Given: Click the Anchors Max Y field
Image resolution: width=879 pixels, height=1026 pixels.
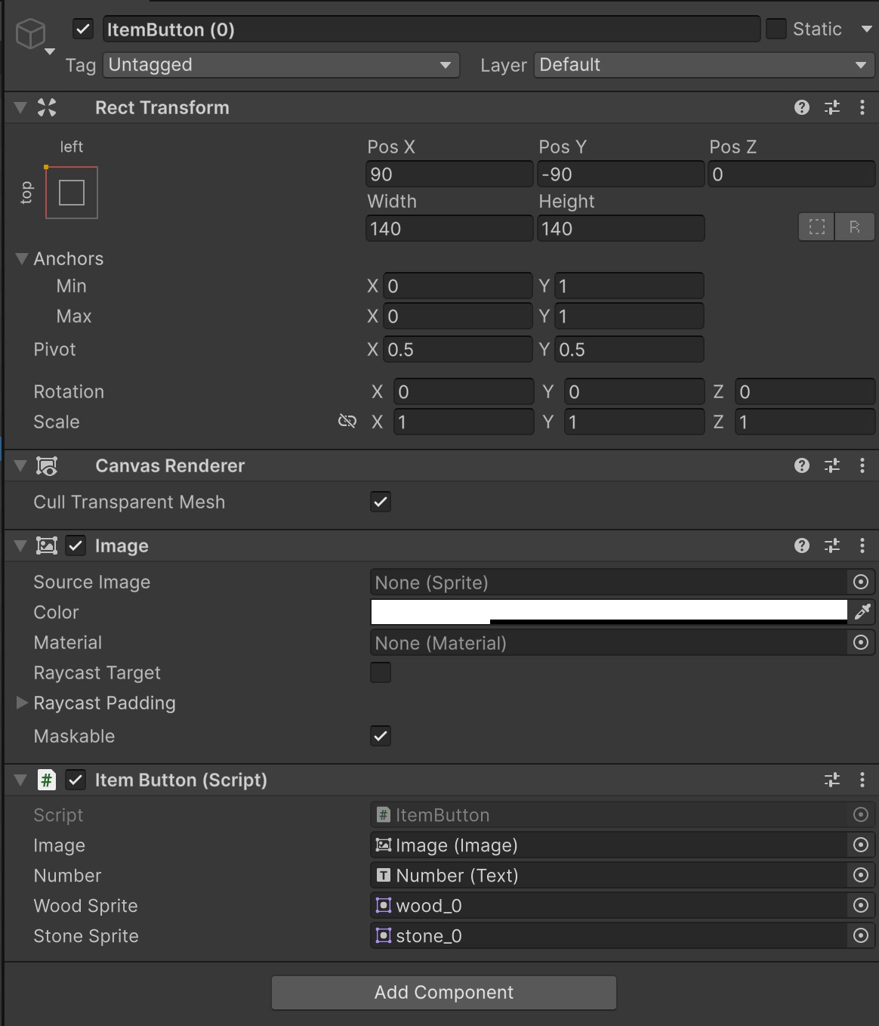Looking at the screenshot, I should click(629, 317).
